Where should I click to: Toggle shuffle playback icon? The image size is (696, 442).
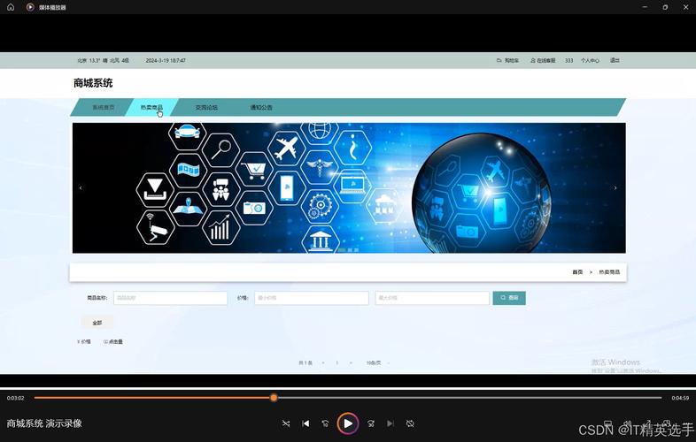pyautogui.click(x=286, y=423)
